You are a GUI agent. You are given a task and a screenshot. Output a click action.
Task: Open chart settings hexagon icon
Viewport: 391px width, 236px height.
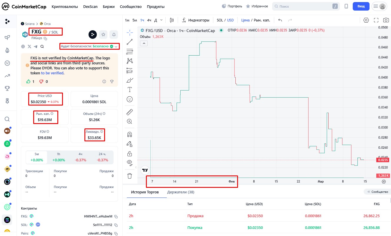coord(366,20)
